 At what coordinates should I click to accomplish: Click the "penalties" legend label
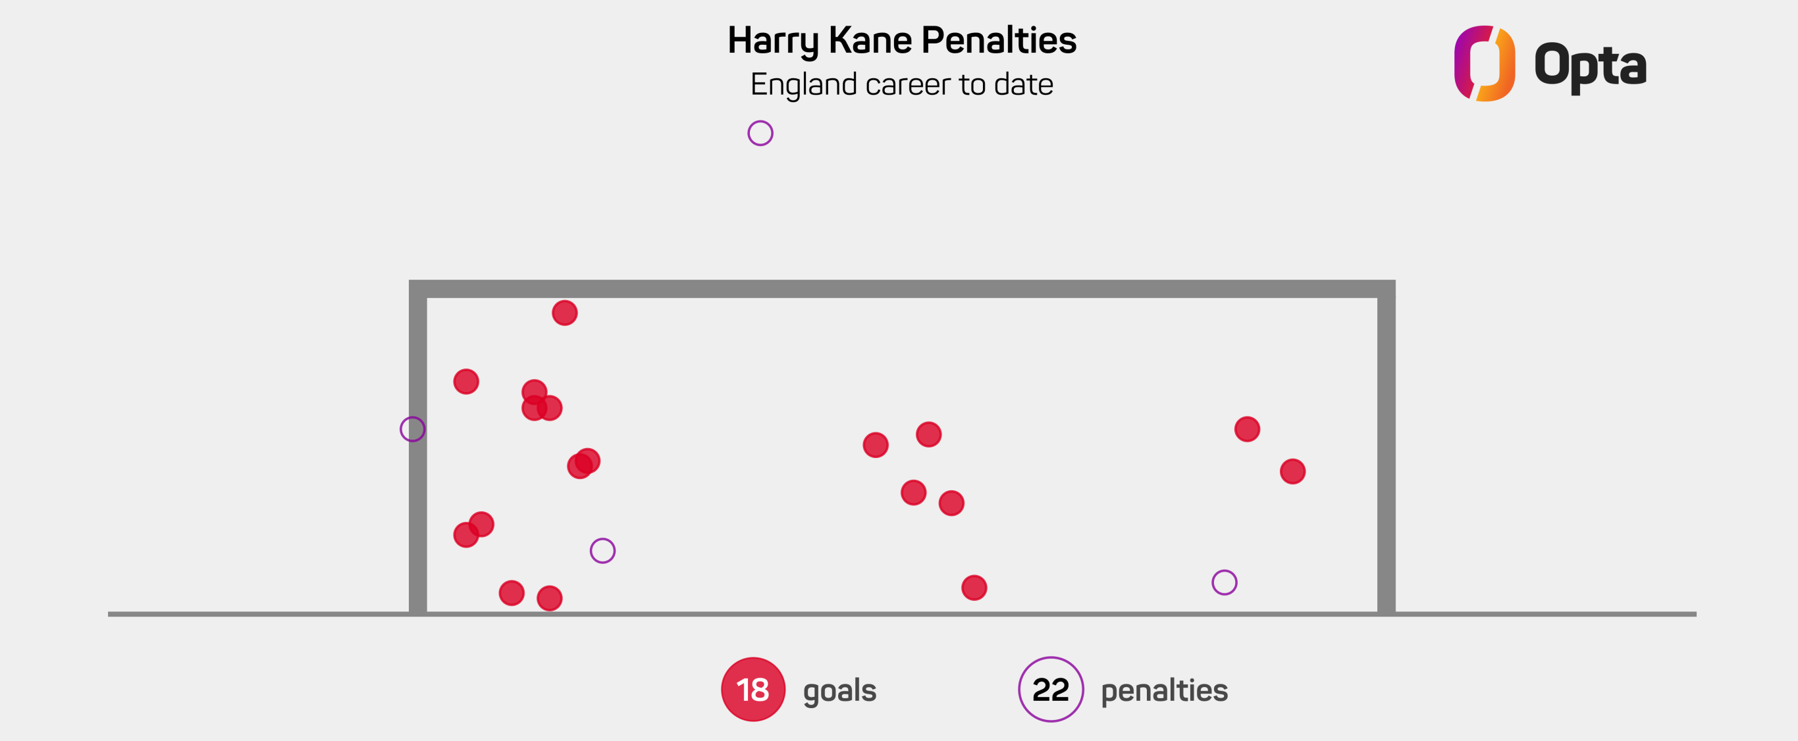(1164, 691)
